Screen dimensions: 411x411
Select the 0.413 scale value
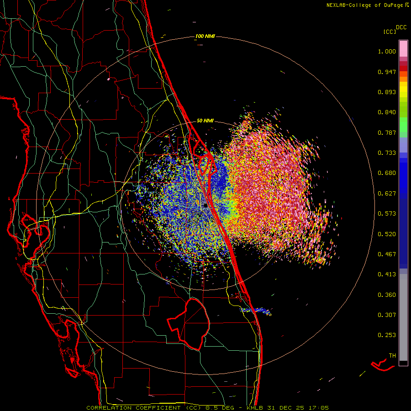pyautogui.click(x=387, y=274)
